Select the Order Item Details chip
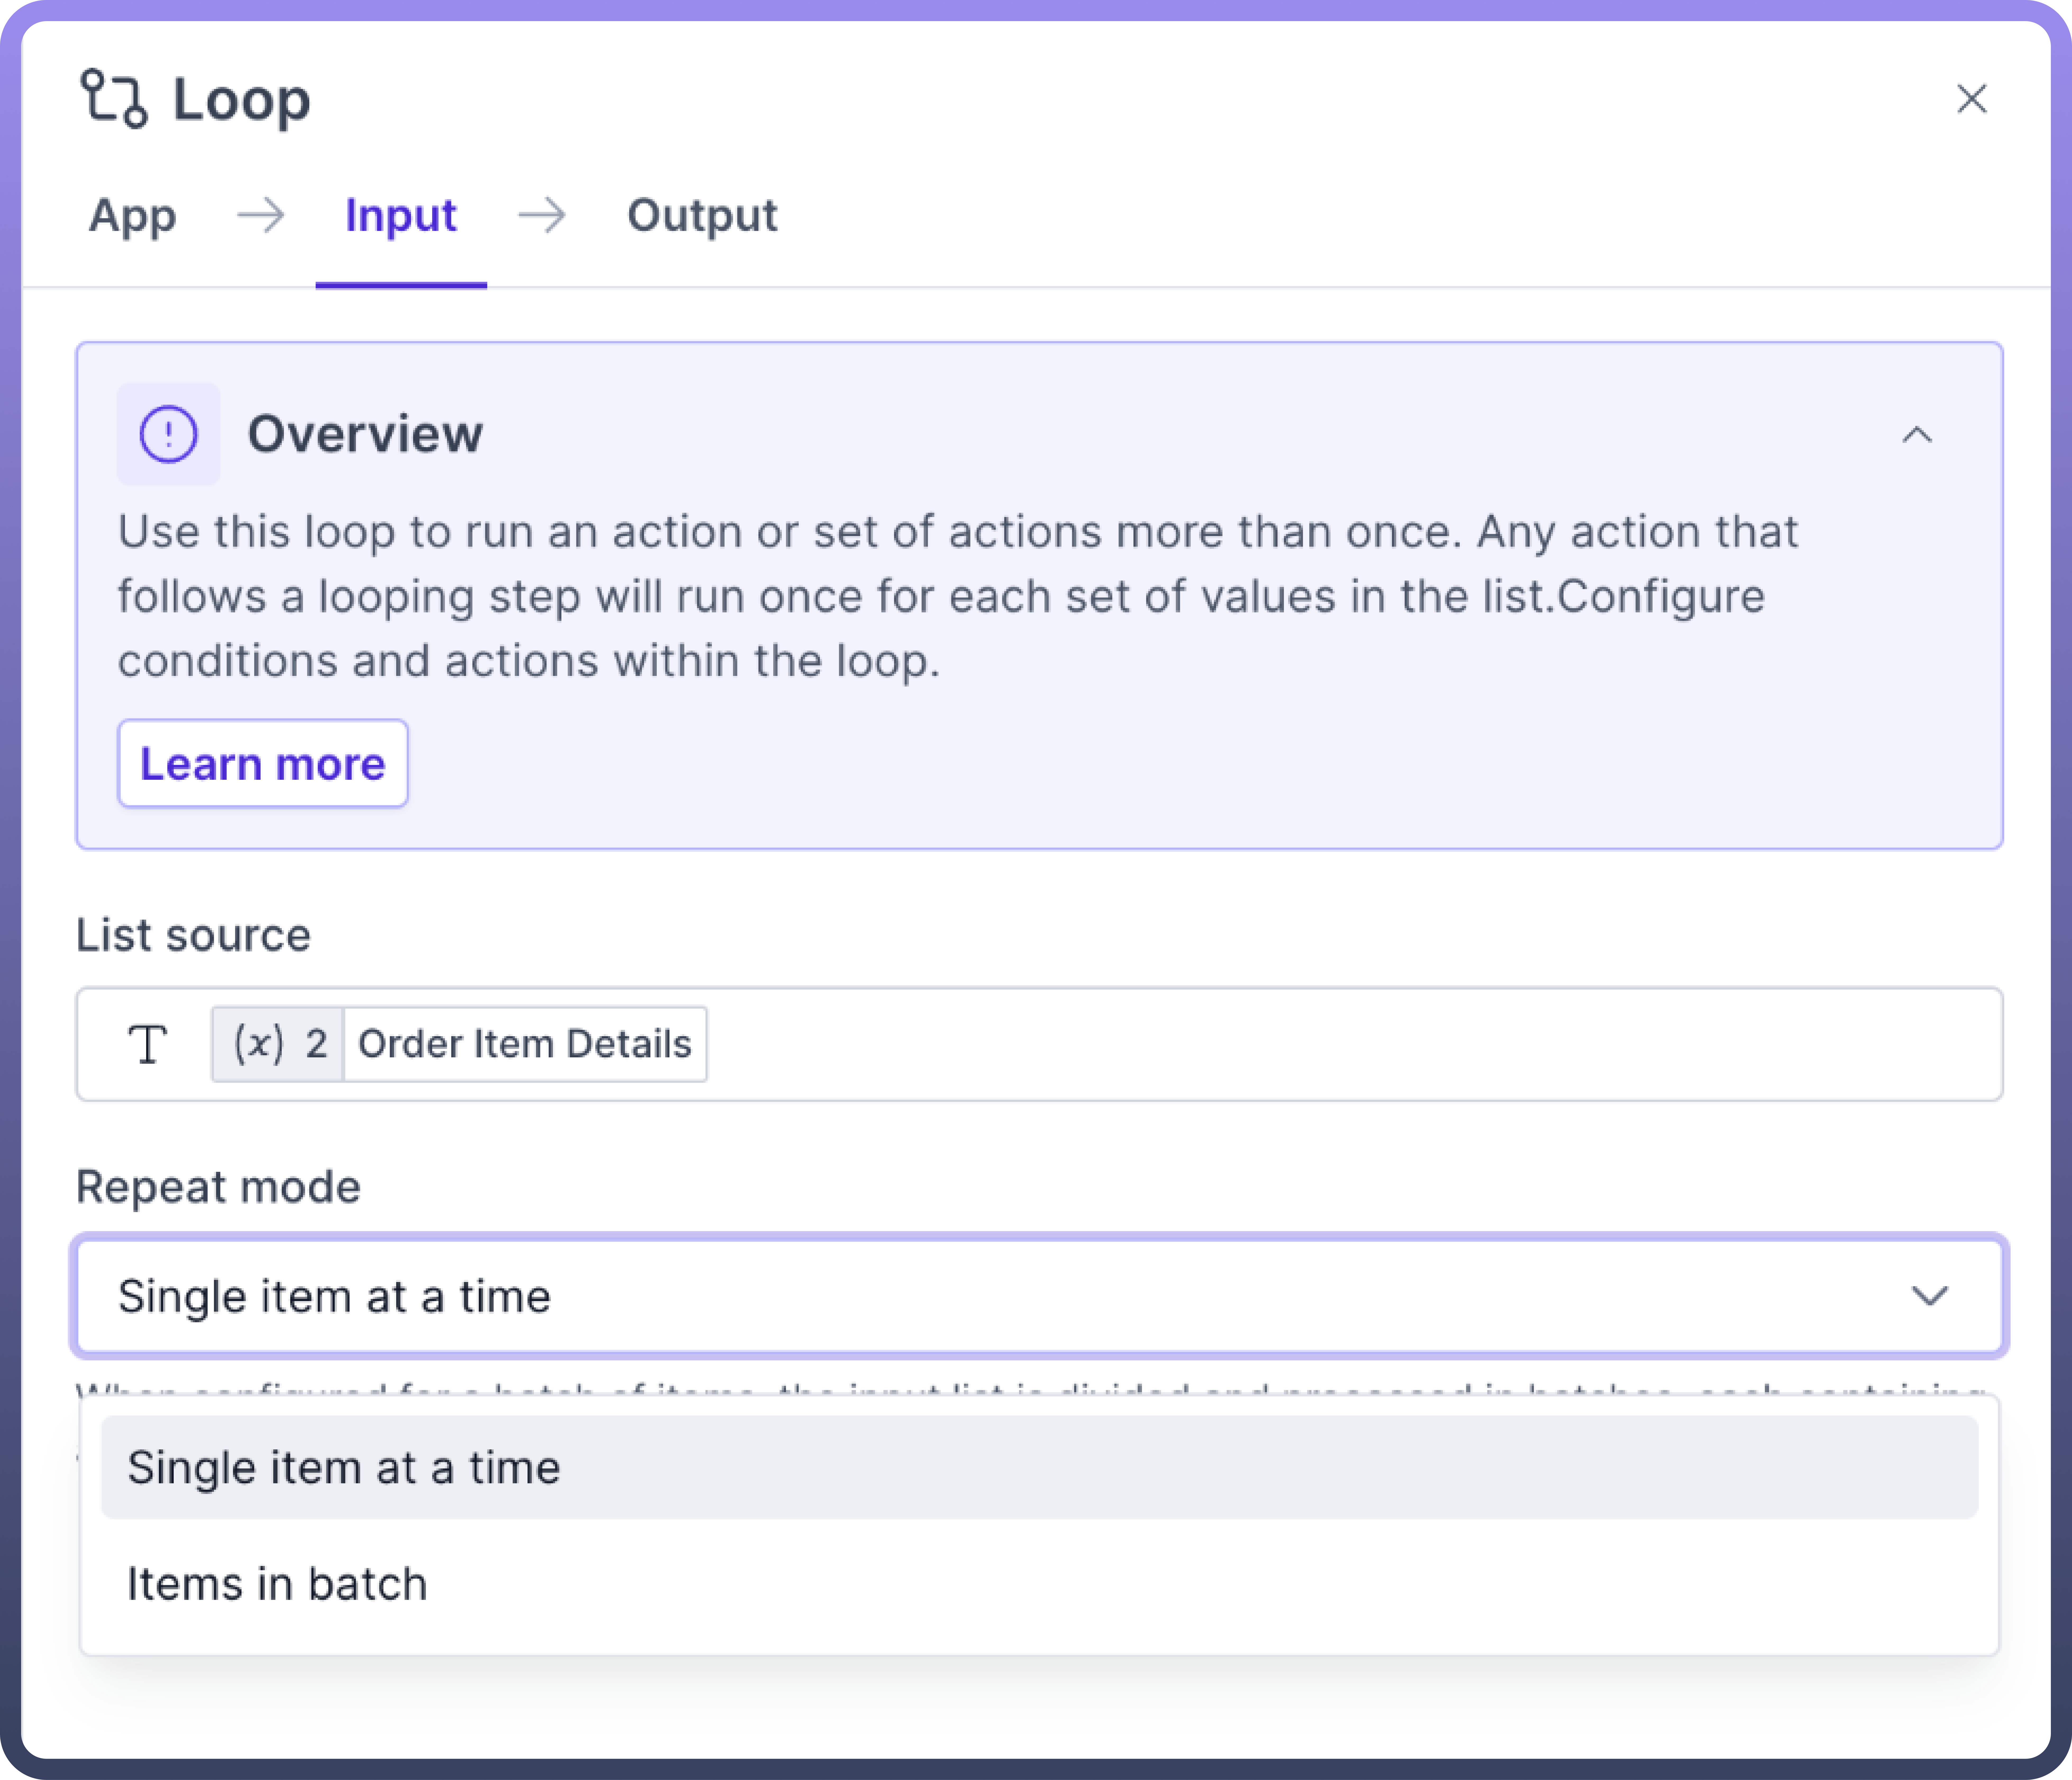This screenshot has height=1780, width=2072. tap(524, 1044)
